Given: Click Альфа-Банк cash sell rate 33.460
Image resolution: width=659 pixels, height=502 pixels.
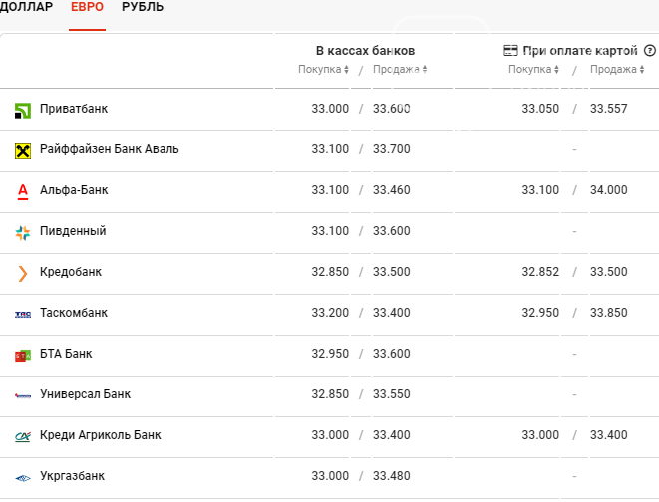Looking at the screenshot, I should [x=391, y=190].
